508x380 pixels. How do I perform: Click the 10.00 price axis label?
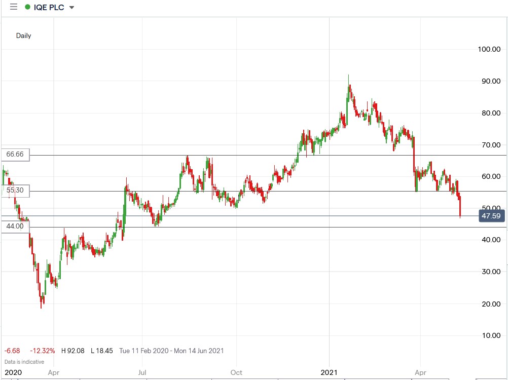491,335
